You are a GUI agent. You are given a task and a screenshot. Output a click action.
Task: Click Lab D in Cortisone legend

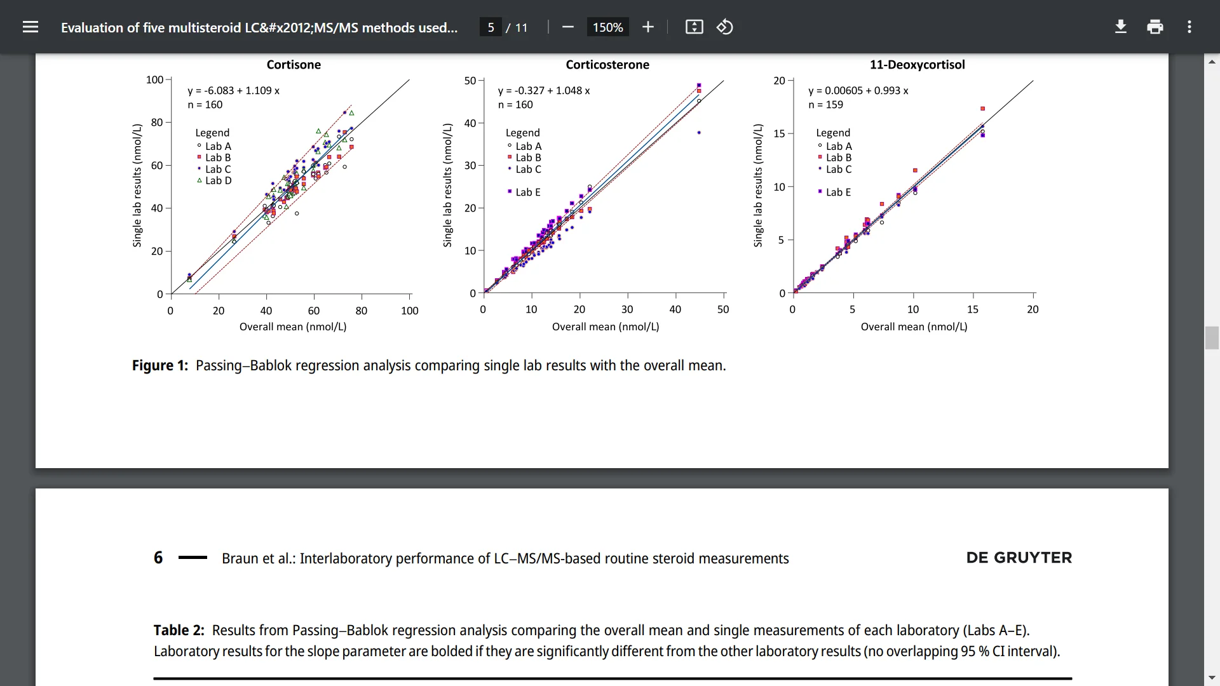click(x=214, y=180)
